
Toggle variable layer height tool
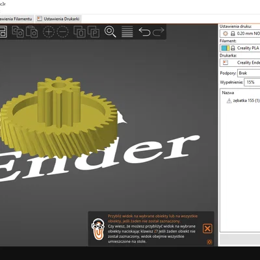(127, 32)
